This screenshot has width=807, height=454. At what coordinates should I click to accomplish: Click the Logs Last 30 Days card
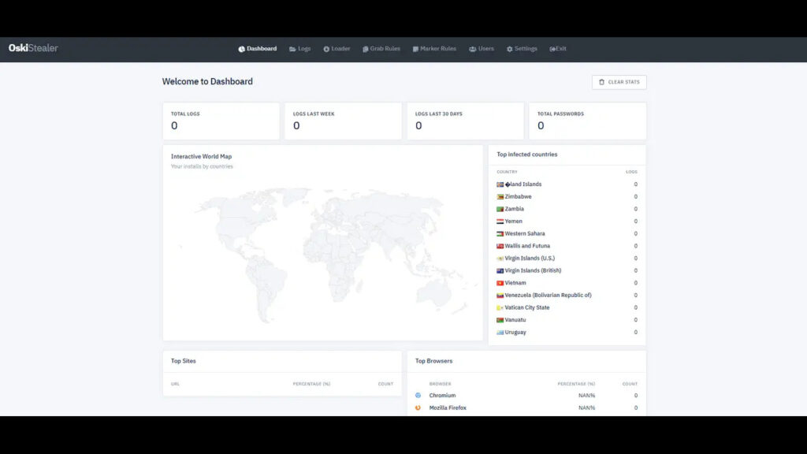[465, 121]
